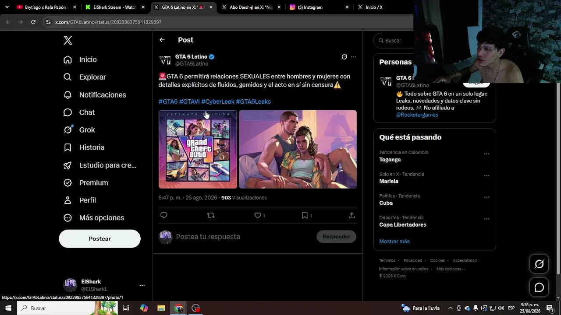Click the Responder button
Viewport: 561px width, 315px height.
(x=336, y=237)
